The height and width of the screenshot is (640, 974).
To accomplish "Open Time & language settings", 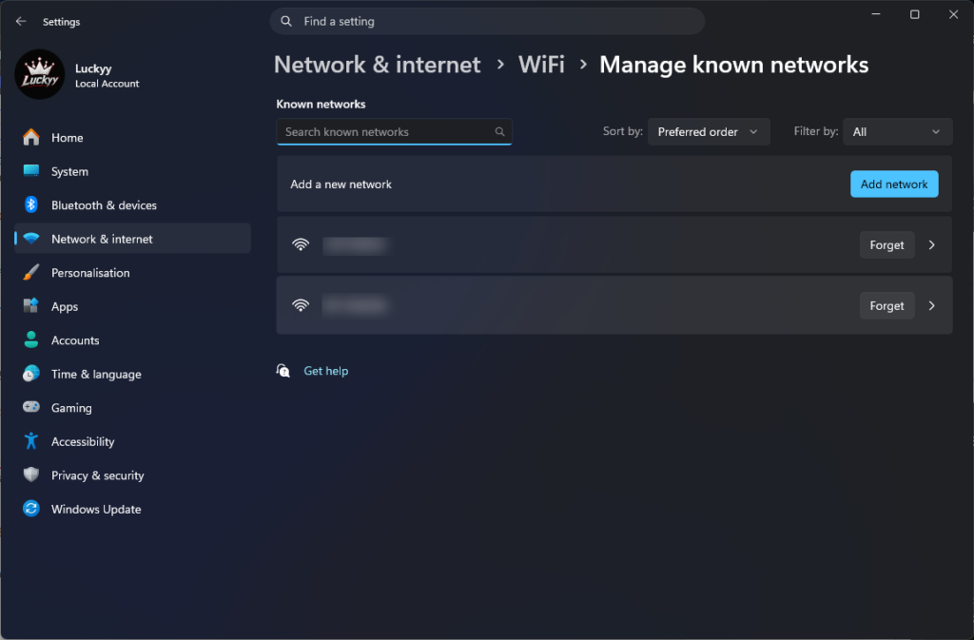I will coord(132,374).
